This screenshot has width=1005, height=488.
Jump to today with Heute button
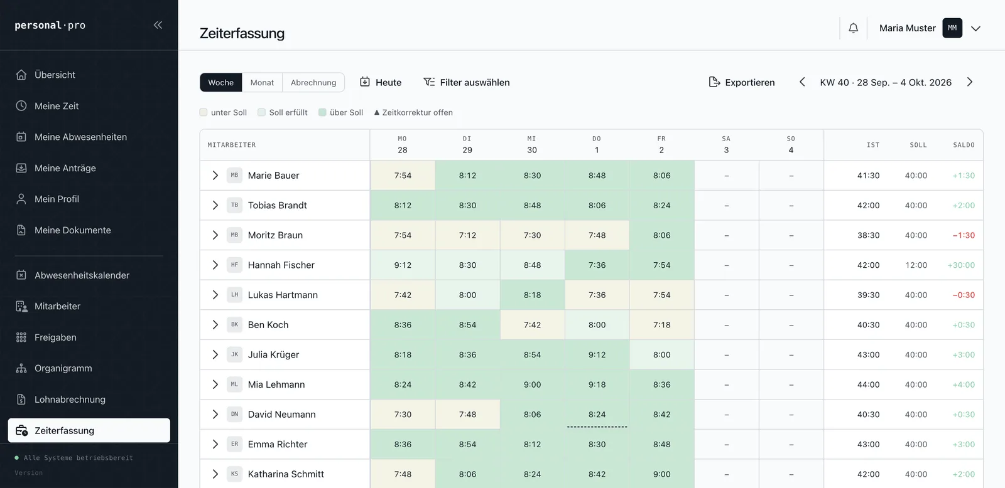[x=381, y=82]
